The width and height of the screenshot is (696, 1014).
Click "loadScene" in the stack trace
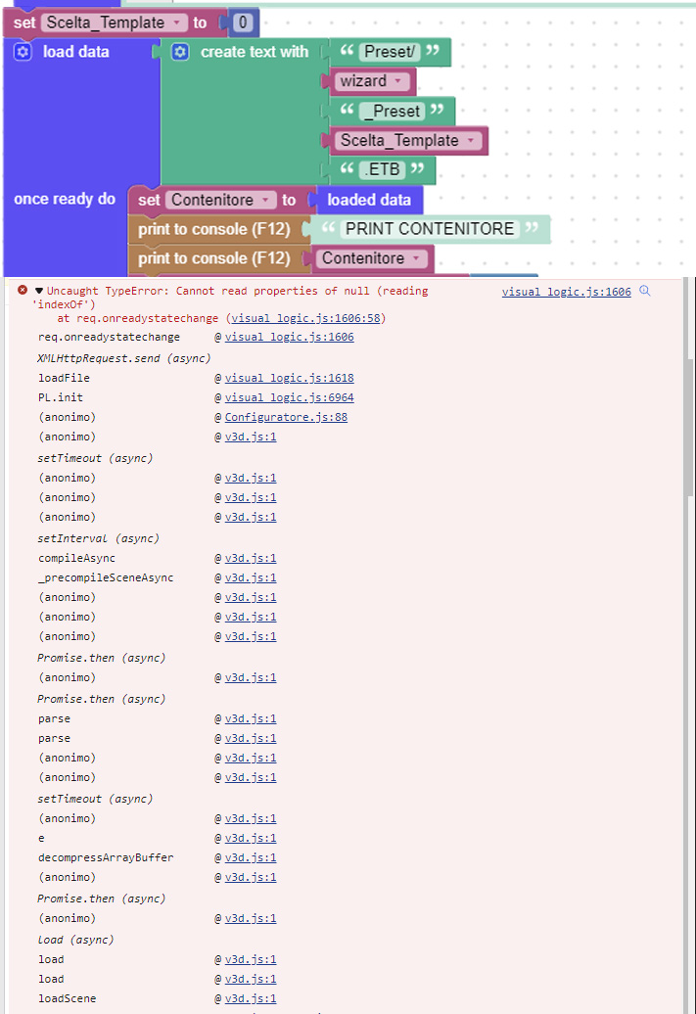68,998
